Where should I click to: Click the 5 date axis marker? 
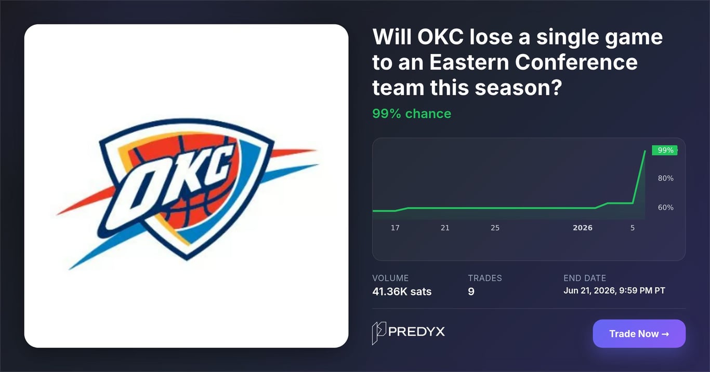point(633,228)
